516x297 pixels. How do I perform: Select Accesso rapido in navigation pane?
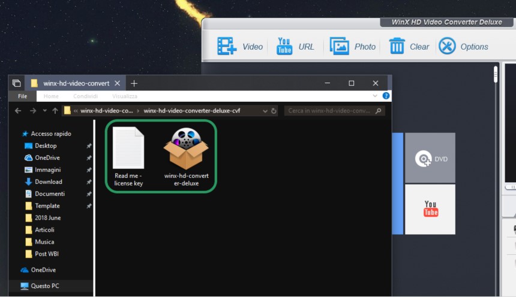[50, 134]
